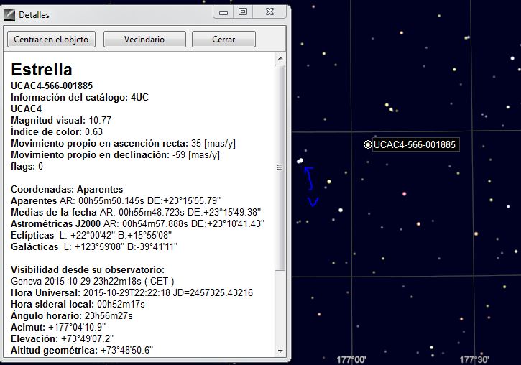
Task: Open the Vecindario view
Action: pos(144,40)
